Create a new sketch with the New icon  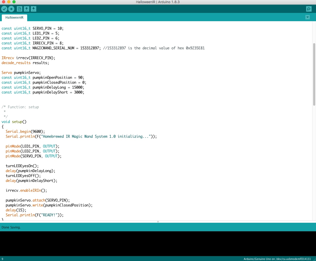tap(19, 9)
